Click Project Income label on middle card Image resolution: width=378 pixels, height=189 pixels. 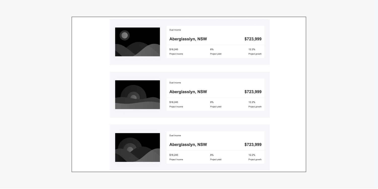[176, 106]
